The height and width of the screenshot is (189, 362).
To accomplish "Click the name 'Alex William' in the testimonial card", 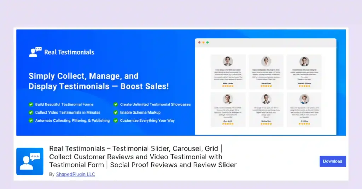I will pyautogui.click(x=266, y=83).
